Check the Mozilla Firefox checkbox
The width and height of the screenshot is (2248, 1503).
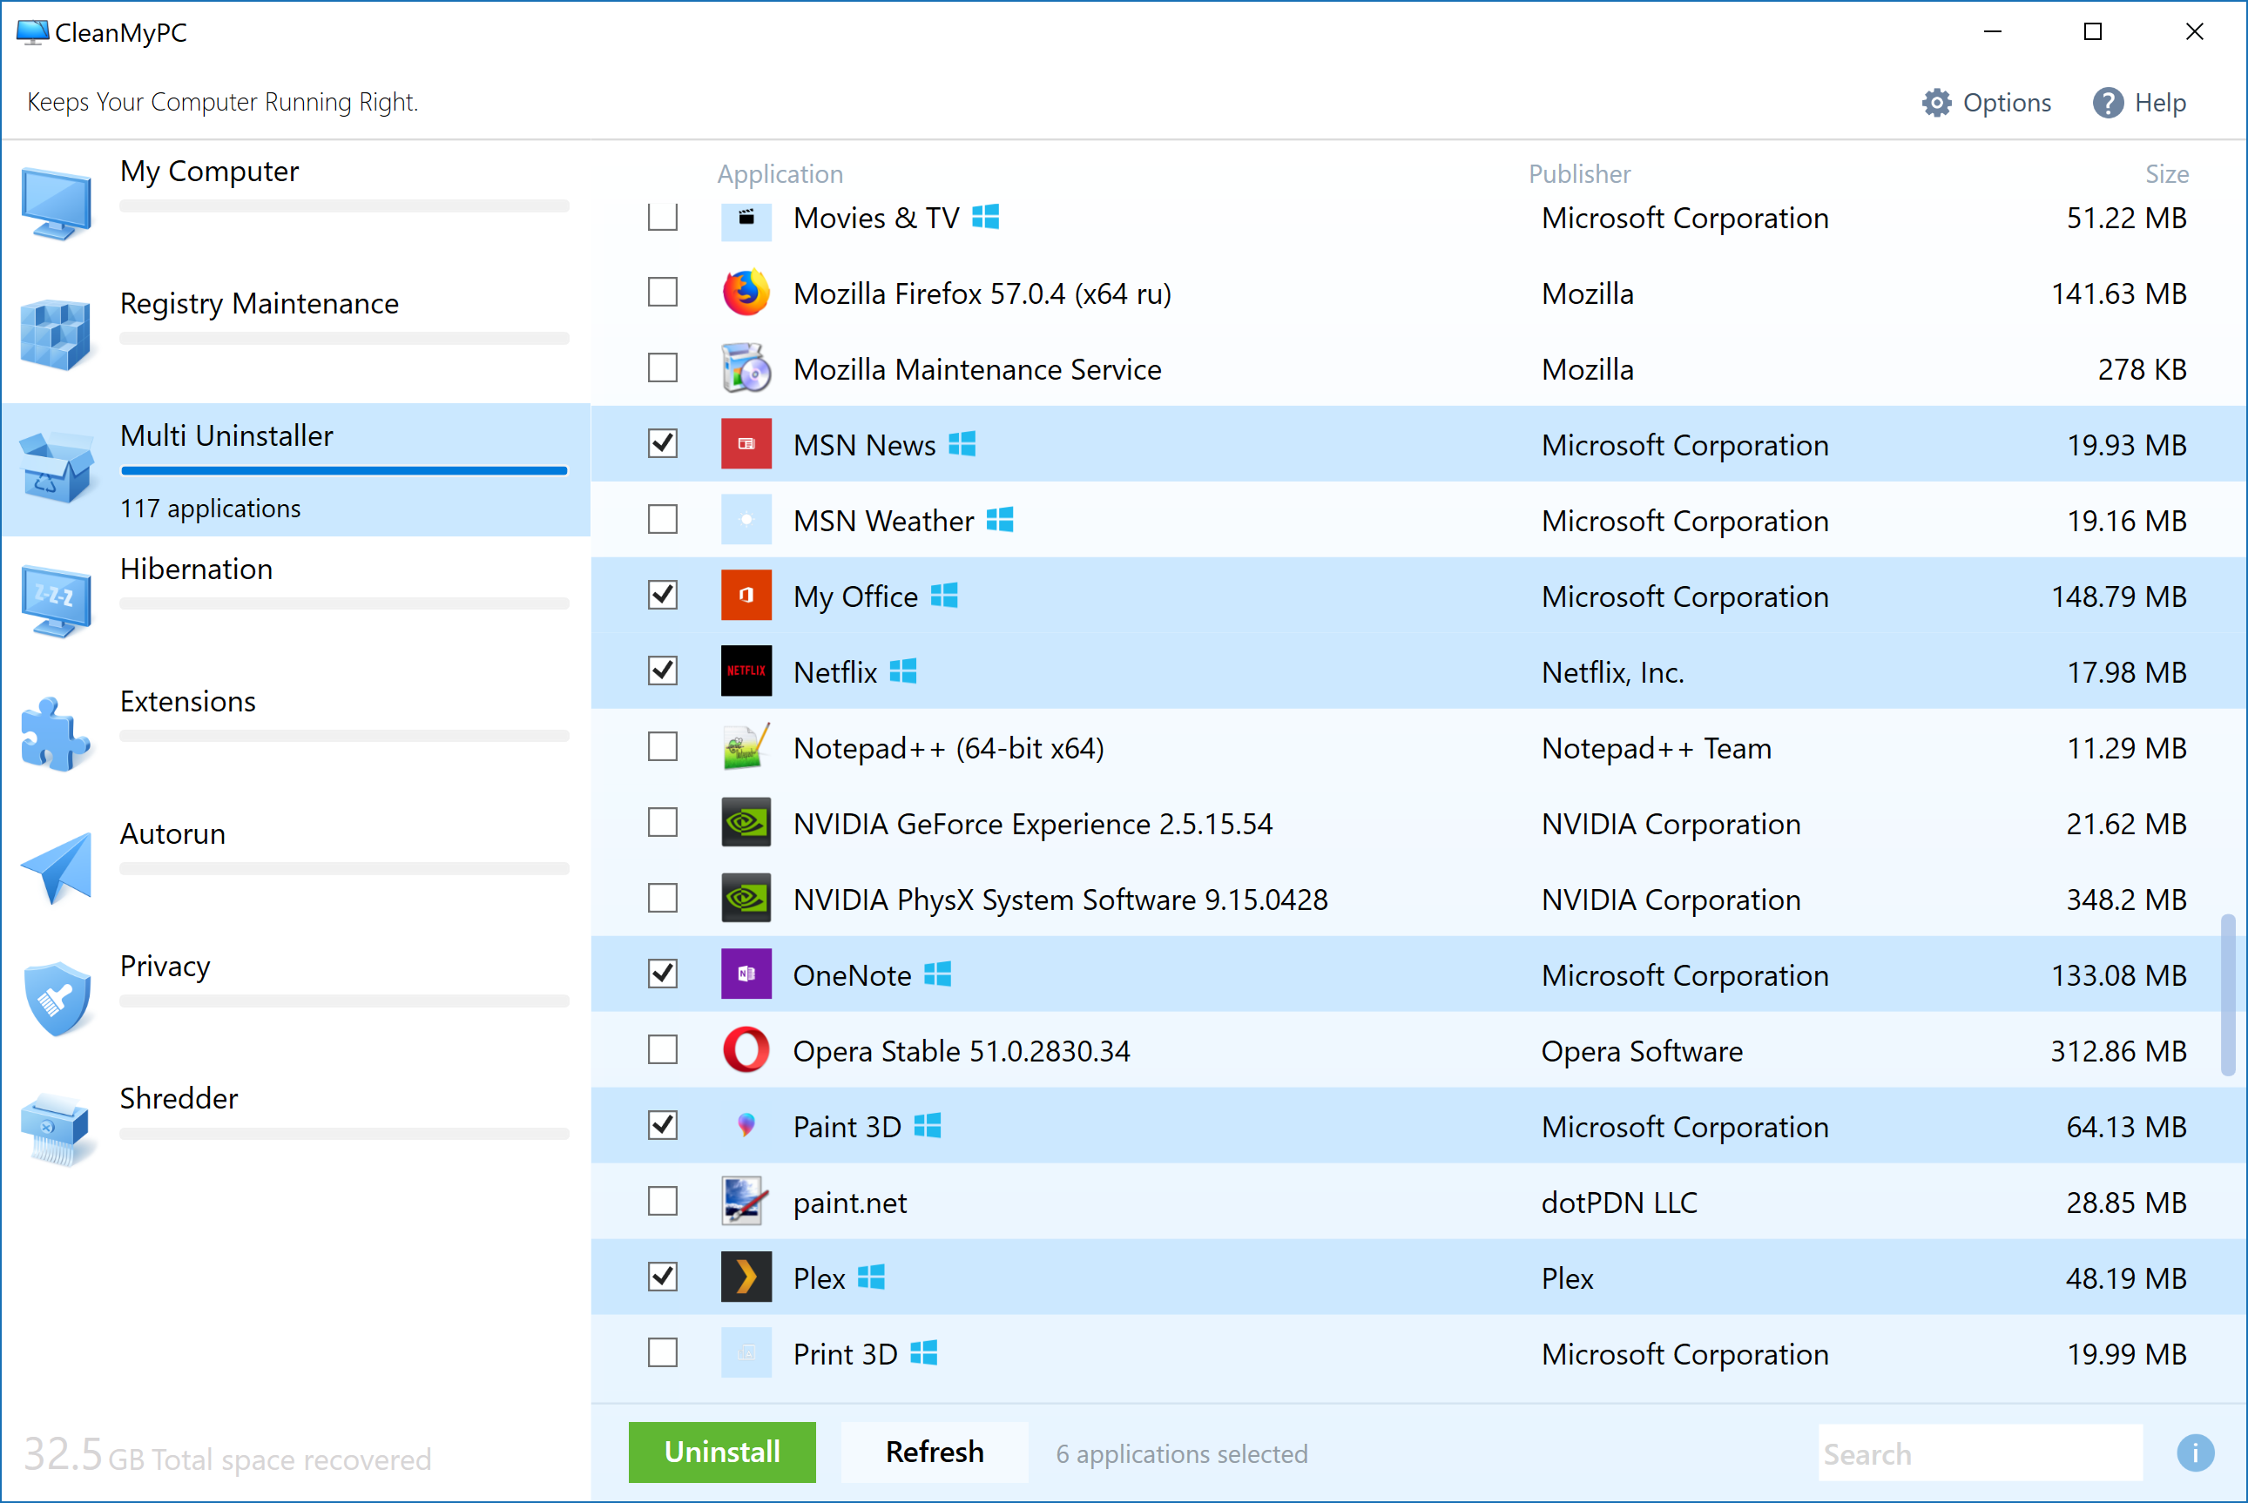[663, 293]
